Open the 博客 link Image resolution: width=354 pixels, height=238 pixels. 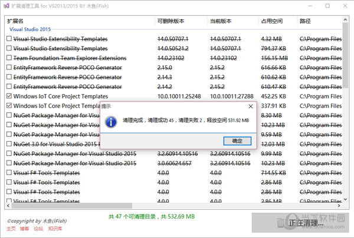24,229
